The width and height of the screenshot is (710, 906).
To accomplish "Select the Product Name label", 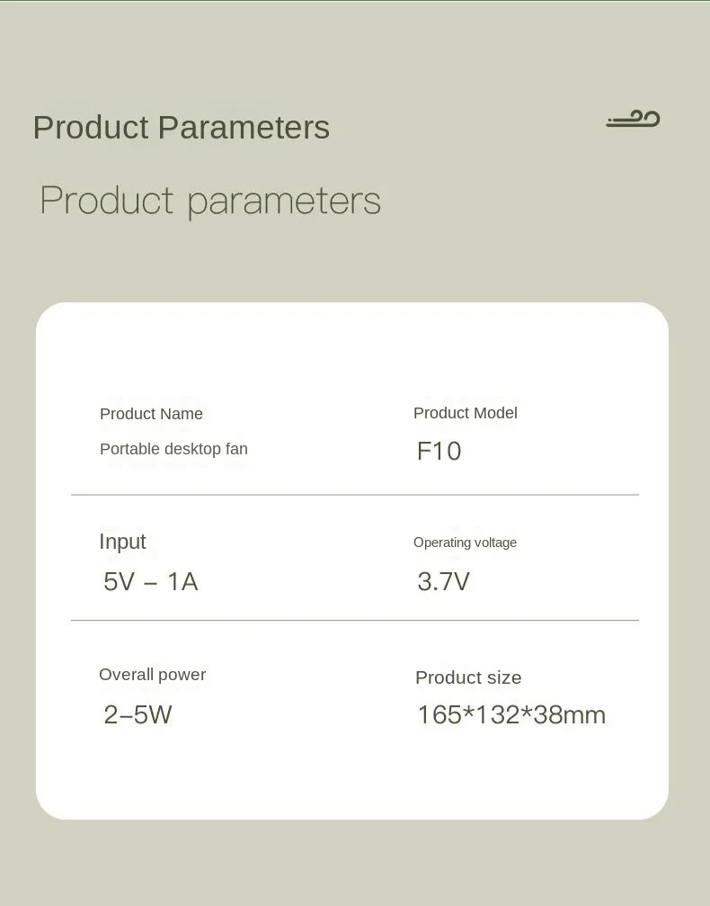I will point(151,414).
